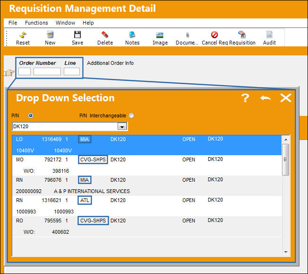
Task: Open the File menu
Action: tap(13, 23)
